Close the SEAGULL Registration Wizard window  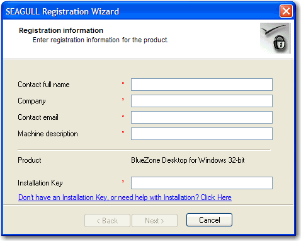[286, 11]
